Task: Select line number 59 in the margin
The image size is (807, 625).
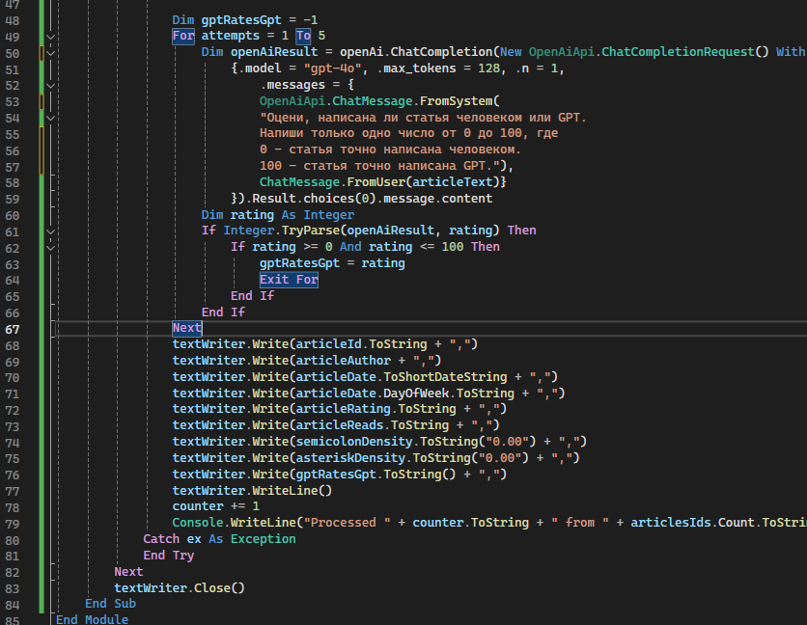Action: pos(13,199)
